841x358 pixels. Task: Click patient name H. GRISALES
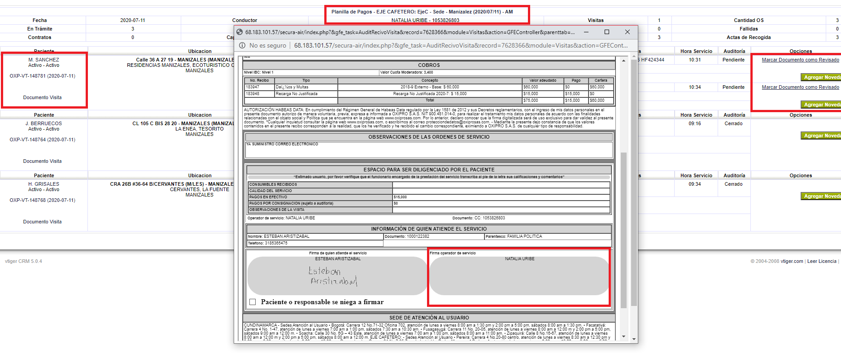tap(44, 184)
